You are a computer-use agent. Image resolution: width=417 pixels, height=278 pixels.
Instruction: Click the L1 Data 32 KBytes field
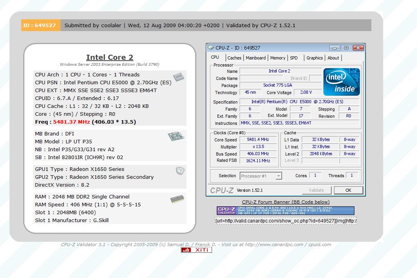click(x=321, y=139)
